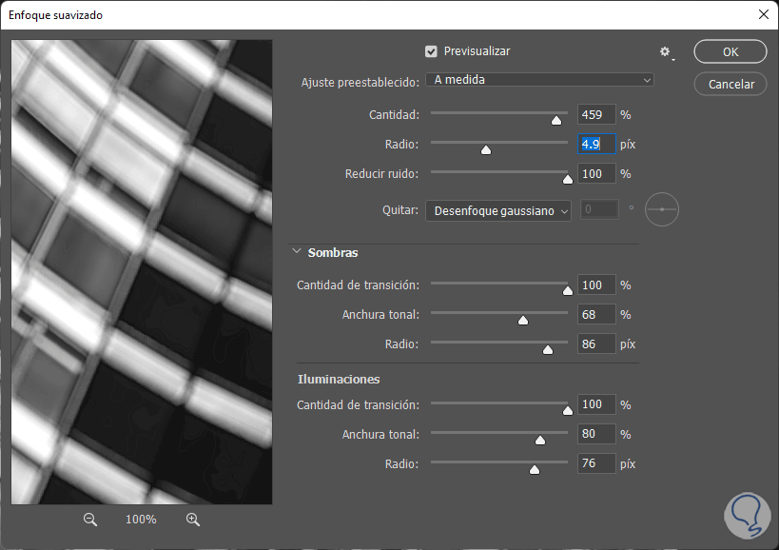This screenshot has width=779, height=550.
Task: Click the Reducir ruido slider handle
Action: (x=567, y=179)
